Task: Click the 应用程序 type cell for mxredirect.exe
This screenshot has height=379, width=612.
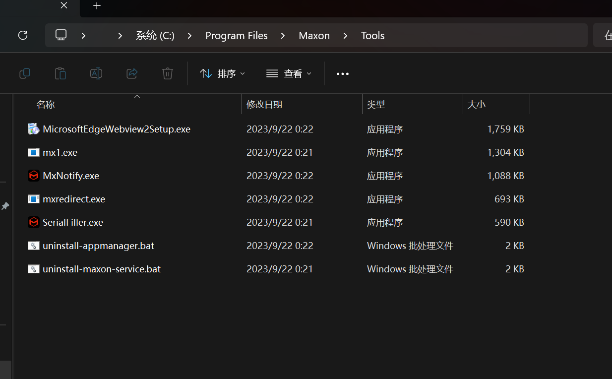Action: click(385, 199)
